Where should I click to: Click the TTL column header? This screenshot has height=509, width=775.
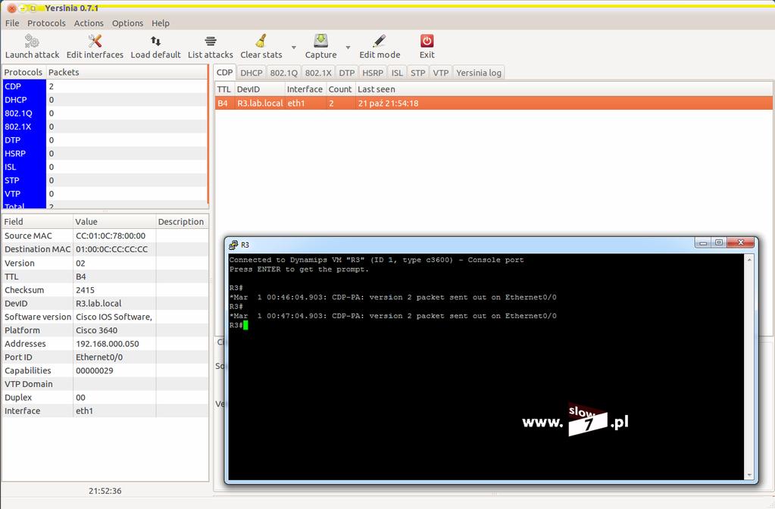pyautogui.click(x=224, y=89)
